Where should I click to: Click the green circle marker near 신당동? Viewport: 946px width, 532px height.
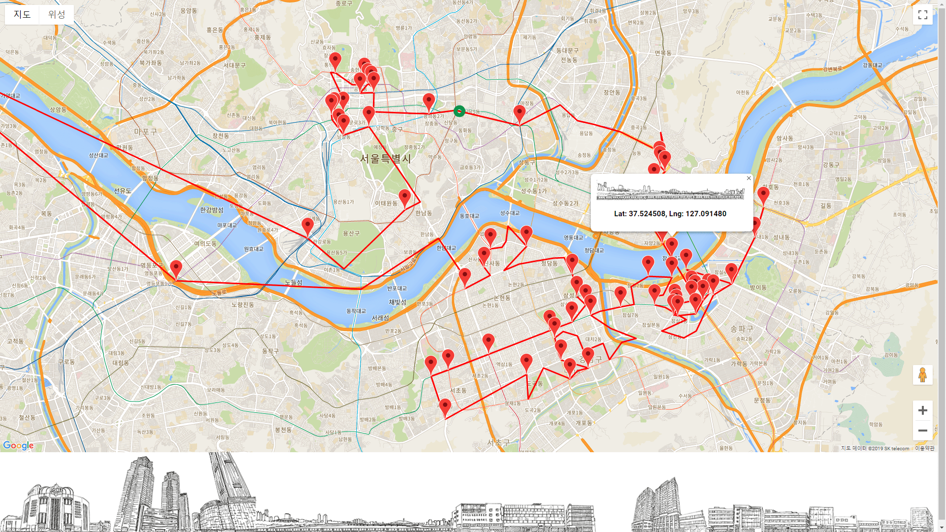coord(459,111)
